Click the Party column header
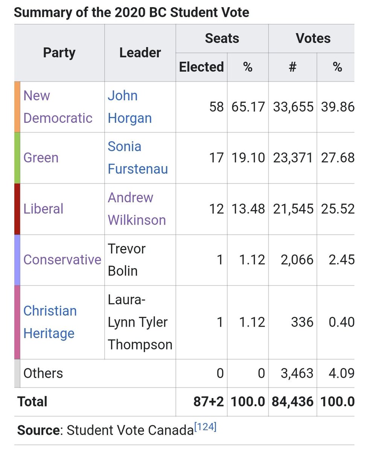The width and height of the screenshot is (368, 452). [x=59, y=53]
